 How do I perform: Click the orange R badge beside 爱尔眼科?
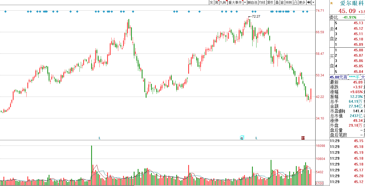pos(332,3)
